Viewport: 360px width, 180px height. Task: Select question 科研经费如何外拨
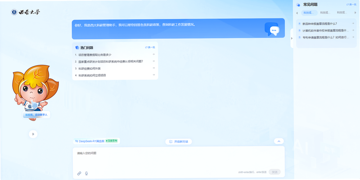90,68
